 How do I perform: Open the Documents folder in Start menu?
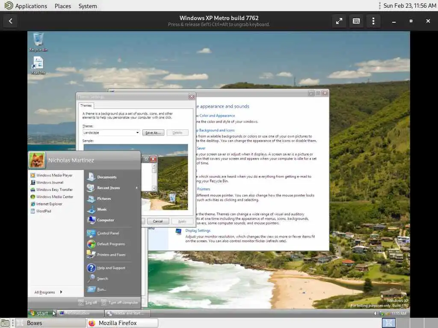point(102,177)
